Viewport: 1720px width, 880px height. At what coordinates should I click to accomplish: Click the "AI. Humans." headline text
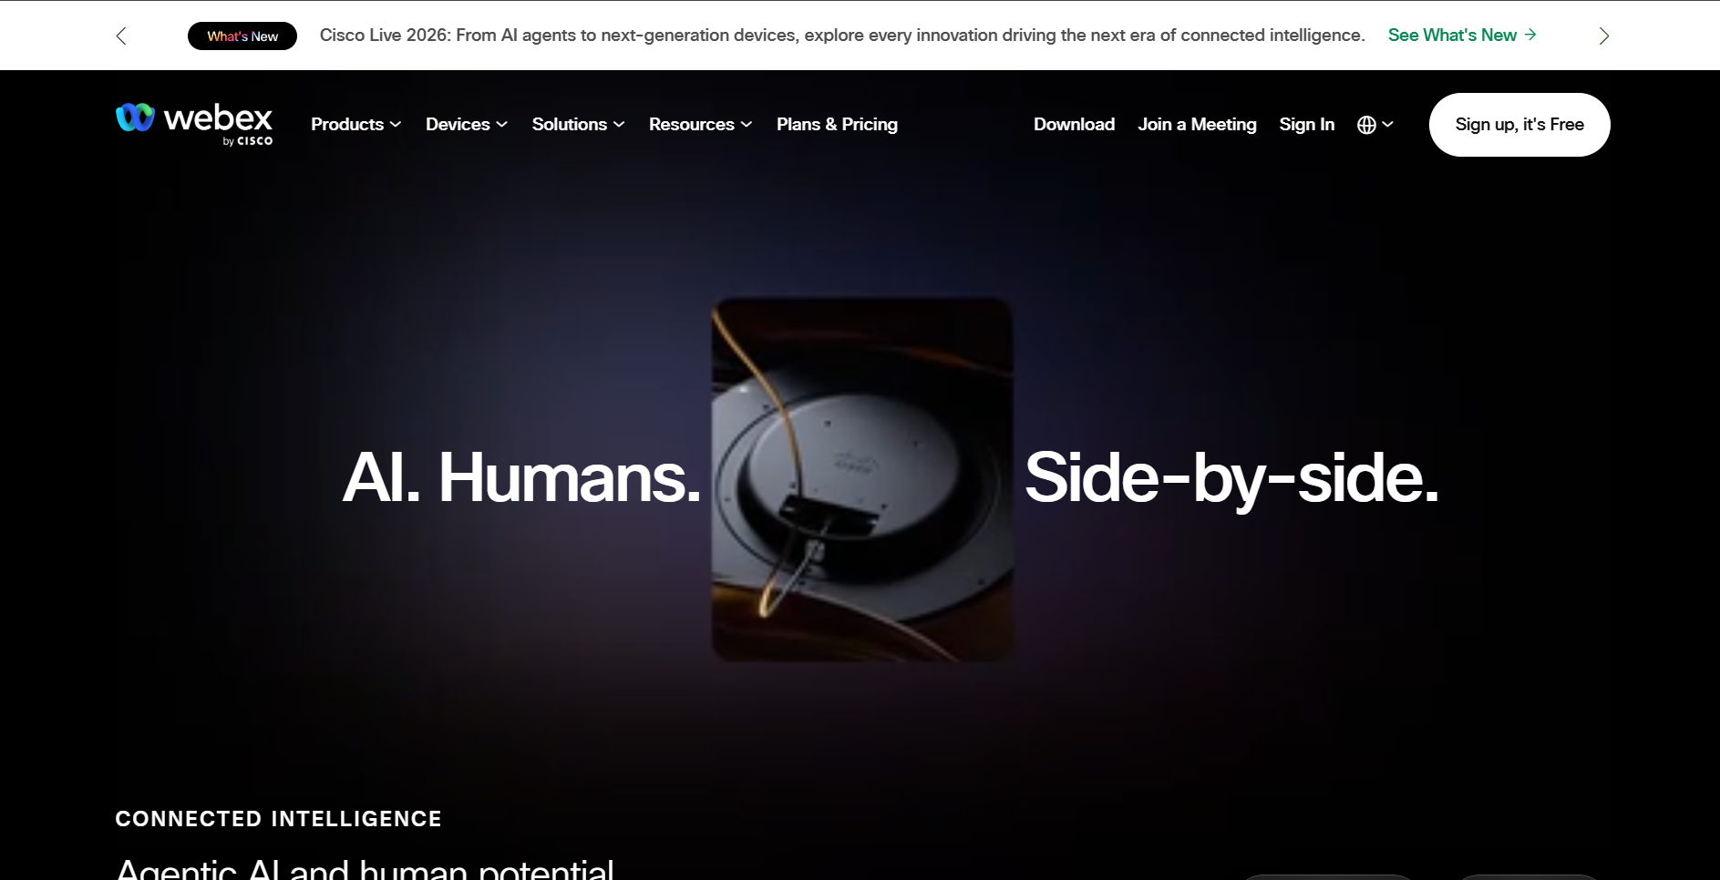pyautogui.click(x=521, y=477)
